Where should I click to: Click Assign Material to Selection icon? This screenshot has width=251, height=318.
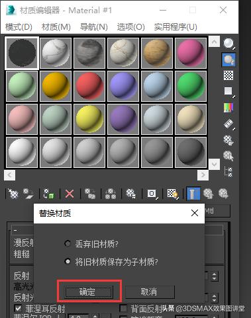(x=48, y=194)
